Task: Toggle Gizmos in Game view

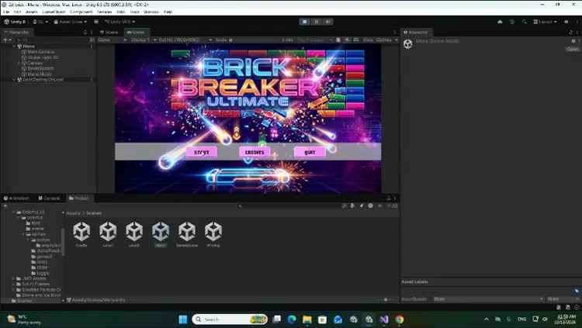Action: [x=384, y=40]
